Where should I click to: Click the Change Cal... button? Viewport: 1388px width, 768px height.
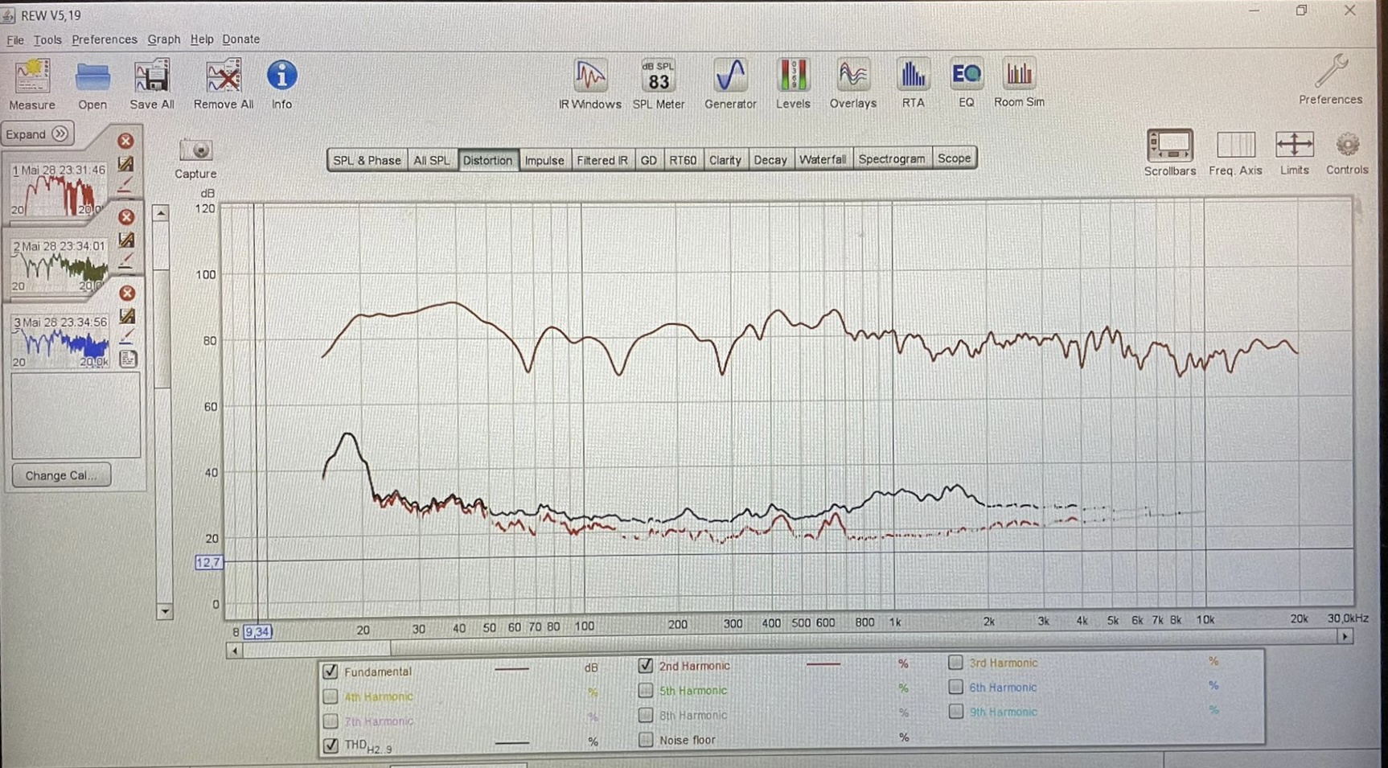tap(61, 475)
